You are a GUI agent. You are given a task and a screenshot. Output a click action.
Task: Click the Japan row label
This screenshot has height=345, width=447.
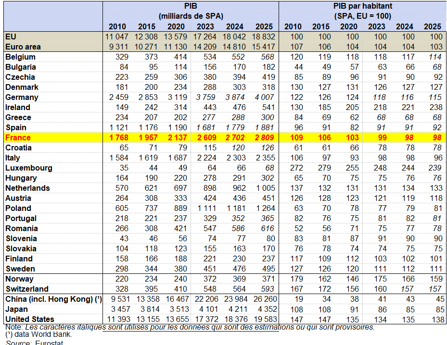pos(16,309)
